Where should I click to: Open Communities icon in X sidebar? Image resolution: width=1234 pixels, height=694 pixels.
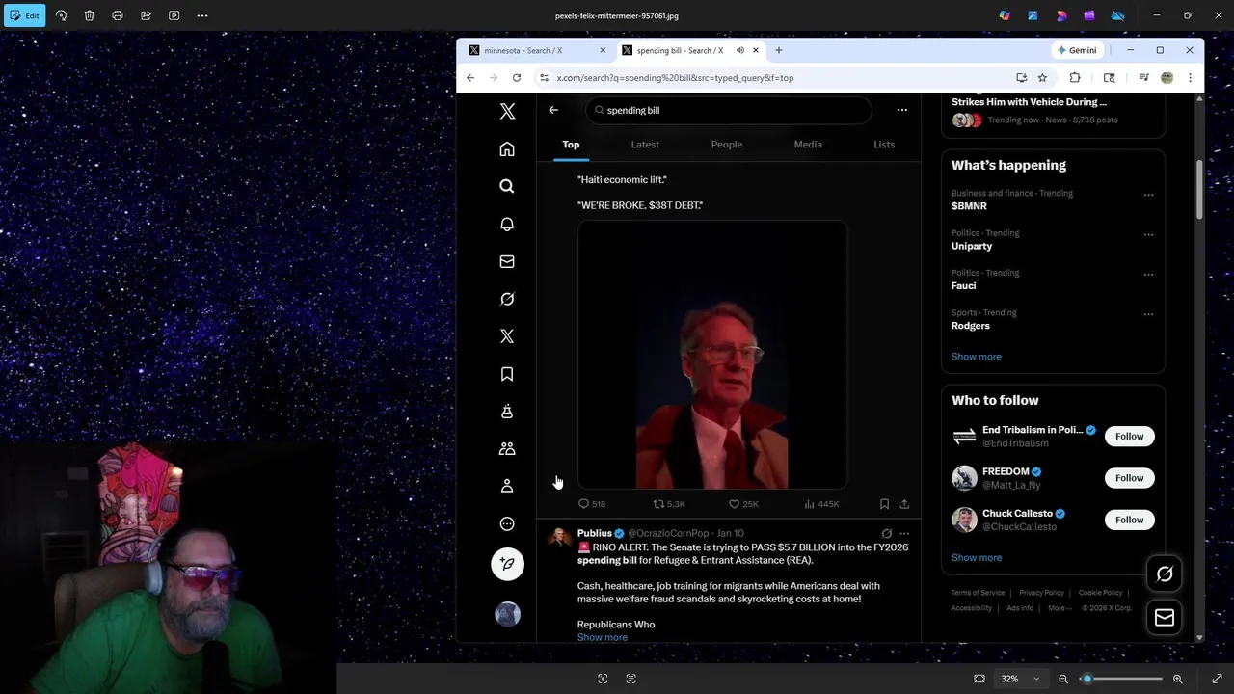tap(507, 449)
